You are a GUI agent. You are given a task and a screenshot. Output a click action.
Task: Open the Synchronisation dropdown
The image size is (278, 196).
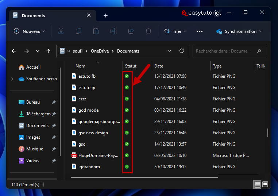(x=239, y=31)
